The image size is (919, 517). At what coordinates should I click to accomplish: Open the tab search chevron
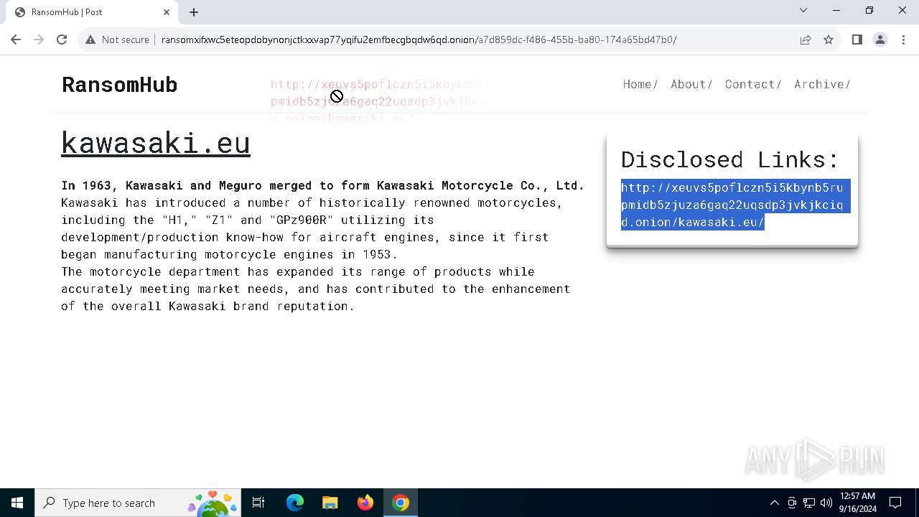point(803,10)
